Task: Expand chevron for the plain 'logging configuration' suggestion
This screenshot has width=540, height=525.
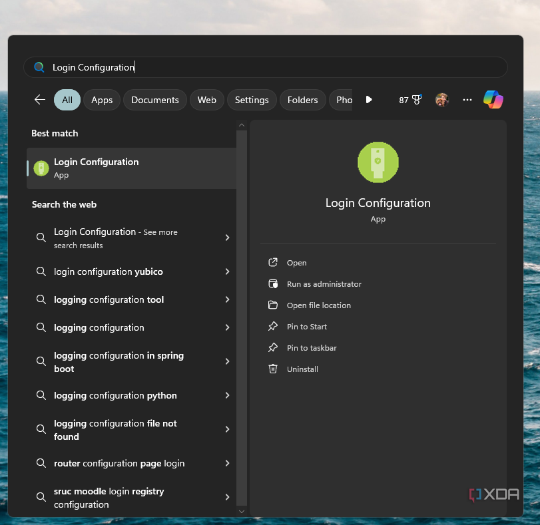Action: tap(227, 327)
